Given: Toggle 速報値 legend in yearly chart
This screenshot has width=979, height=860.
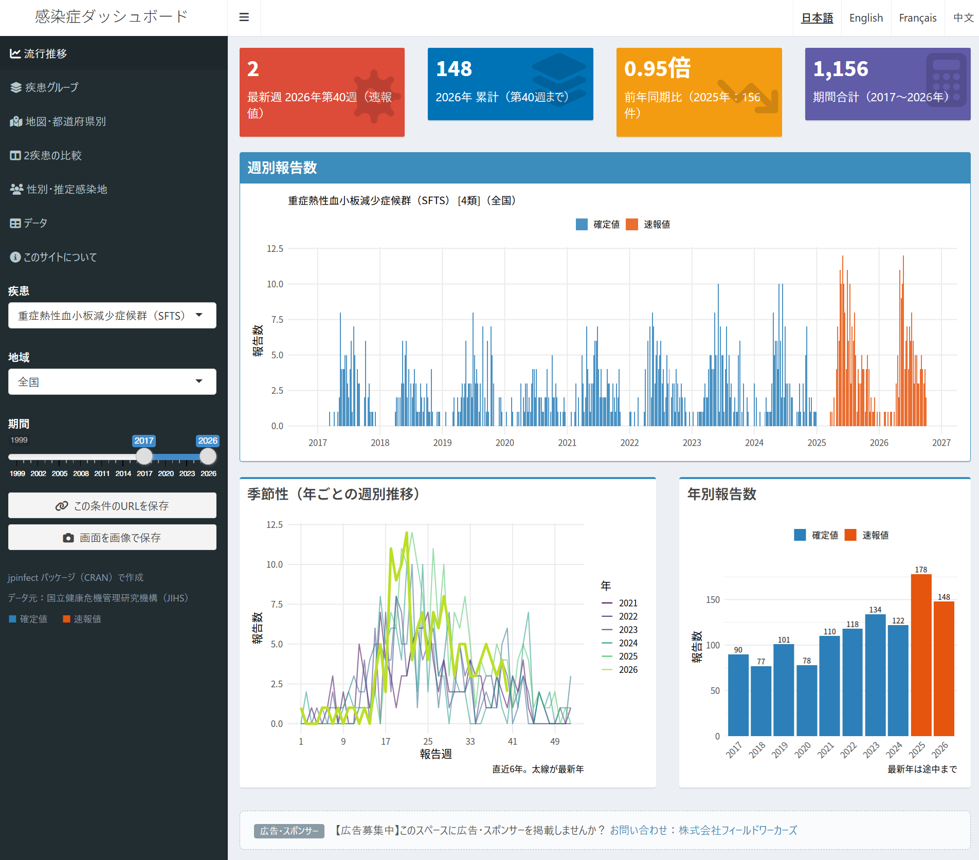Looking at the screenshot, I should 866,535.
